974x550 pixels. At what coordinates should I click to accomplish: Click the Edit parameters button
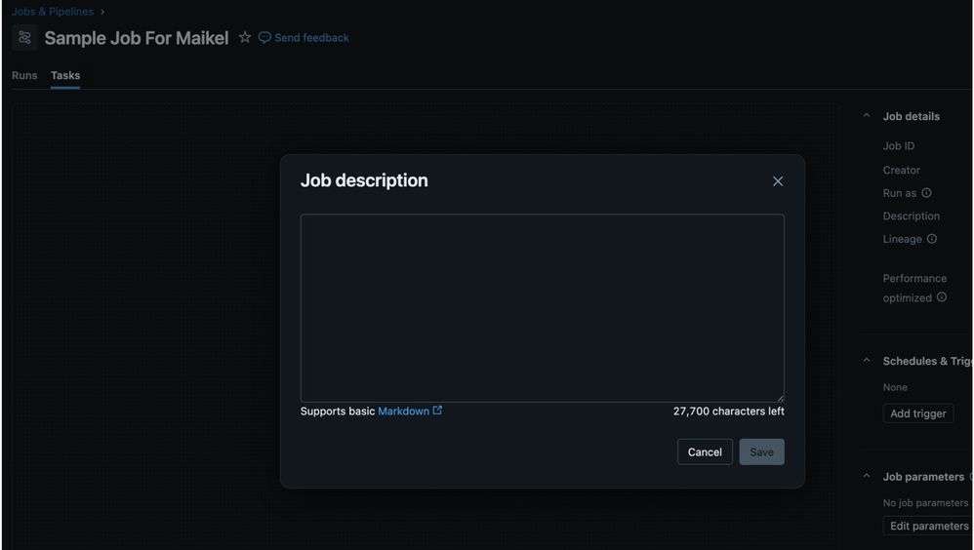(929, 526)
